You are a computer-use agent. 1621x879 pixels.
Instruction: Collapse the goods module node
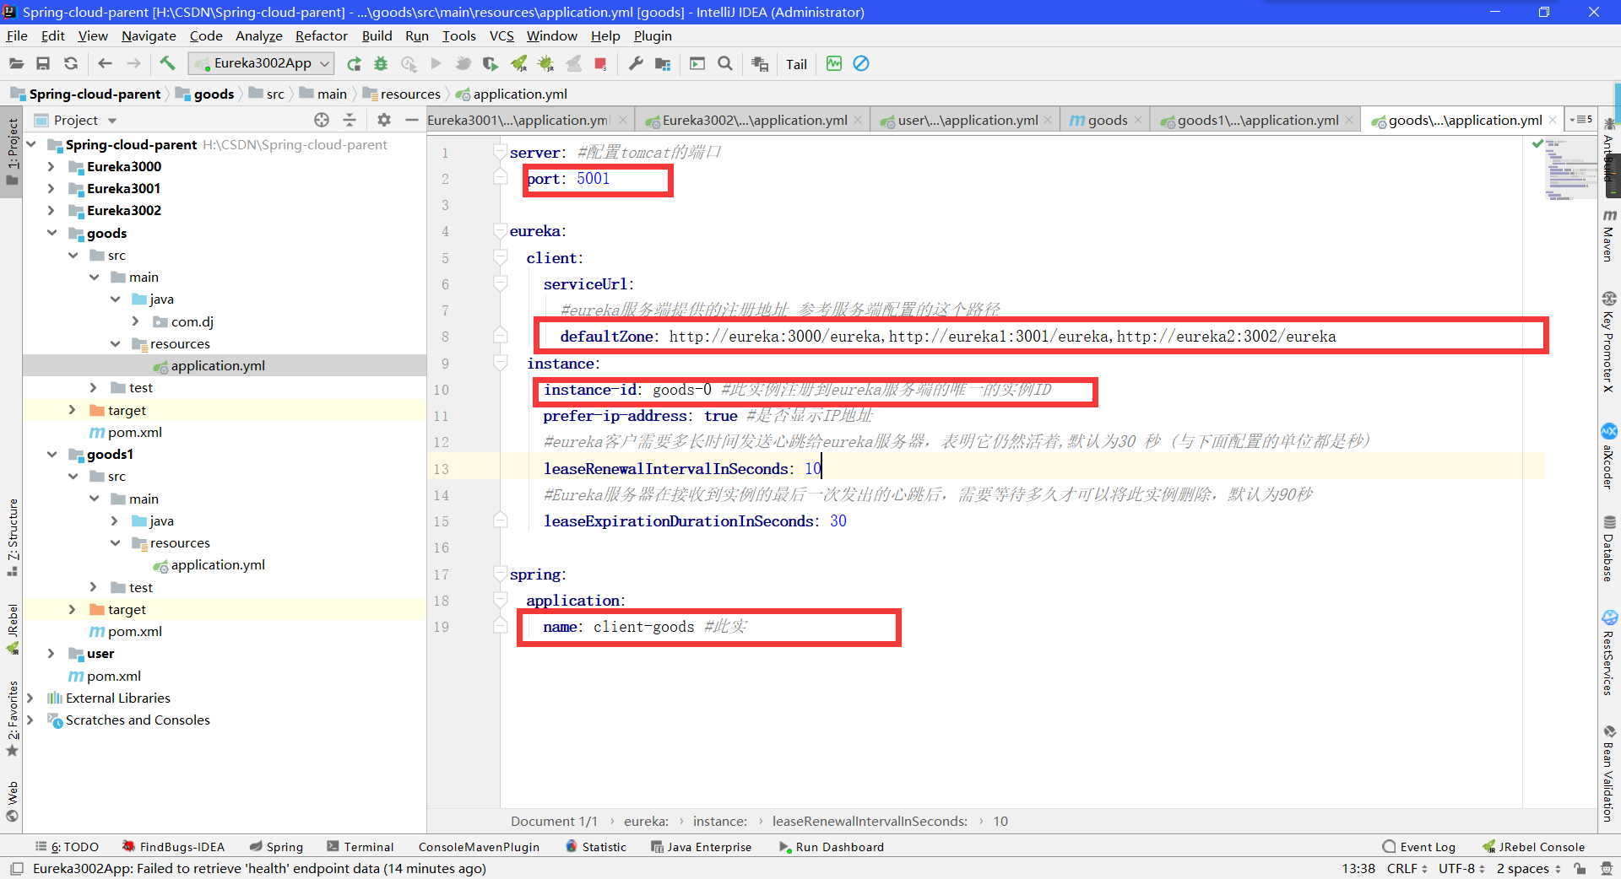click(52, 233)
